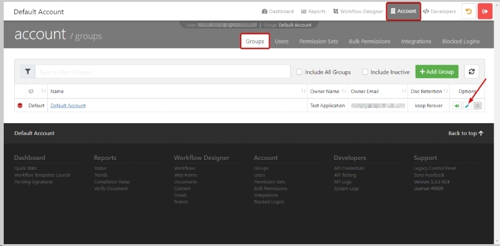
Task: Open Trends footer link
Action: point(100,175)
